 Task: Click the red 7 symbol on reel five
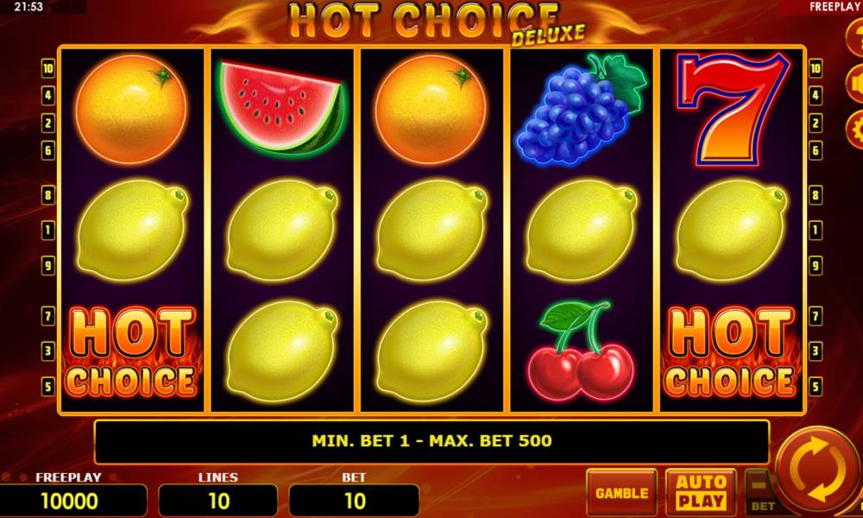click(733, 109)
